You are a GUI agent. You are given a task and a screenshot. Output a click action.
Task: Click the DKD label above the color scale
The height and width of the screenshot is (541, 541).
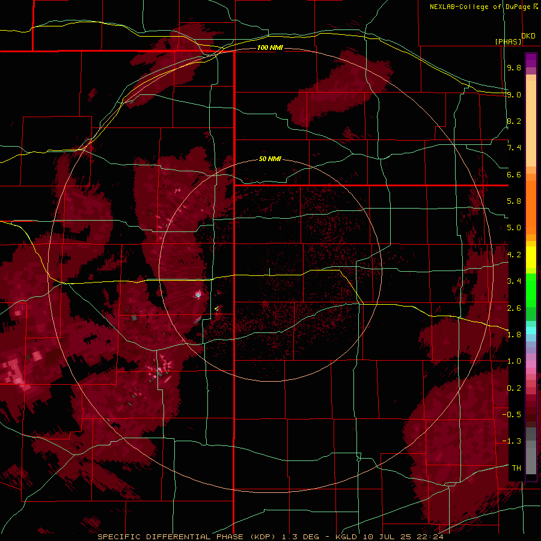click(528, 36)
